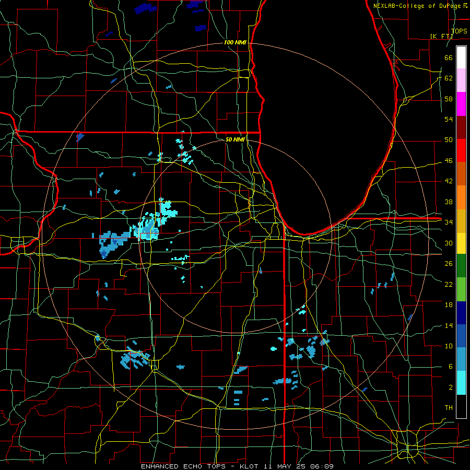The image size is (470, 470).
Task: Click the legend value "38"
Action: [x=449, y=202]
